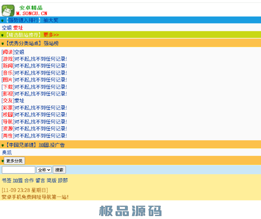Image resolution: width=261 pixels, height=219 pixels.
Task: Open the 奥凯 partner link
Action: pos(7,152)
